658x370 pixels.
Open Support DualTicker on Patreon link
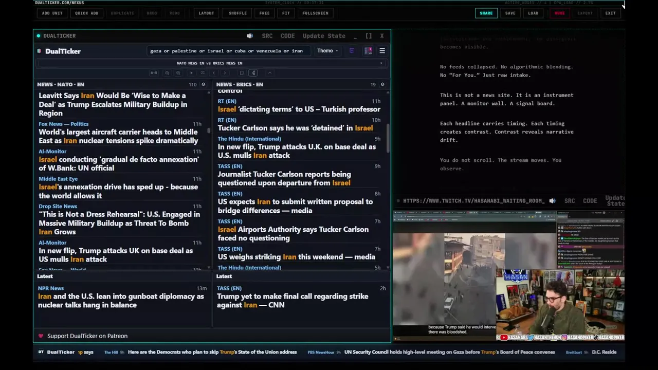(87, 336)
